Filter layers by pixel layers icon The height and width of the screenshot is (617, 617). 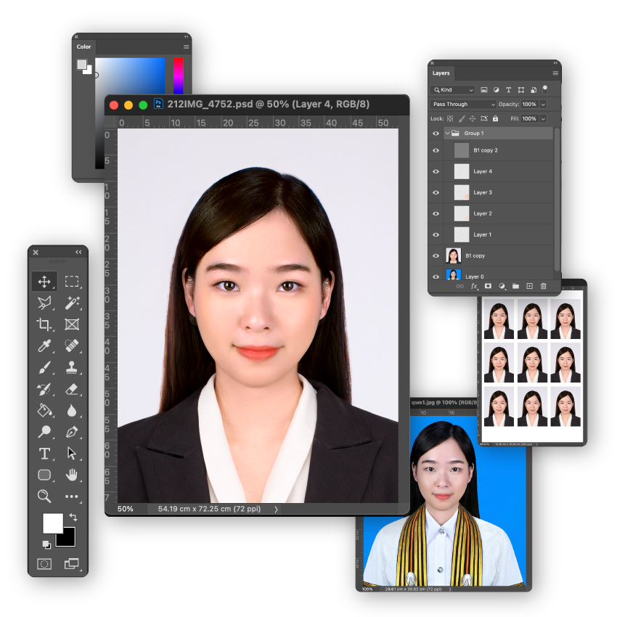(x=484, y=90)
